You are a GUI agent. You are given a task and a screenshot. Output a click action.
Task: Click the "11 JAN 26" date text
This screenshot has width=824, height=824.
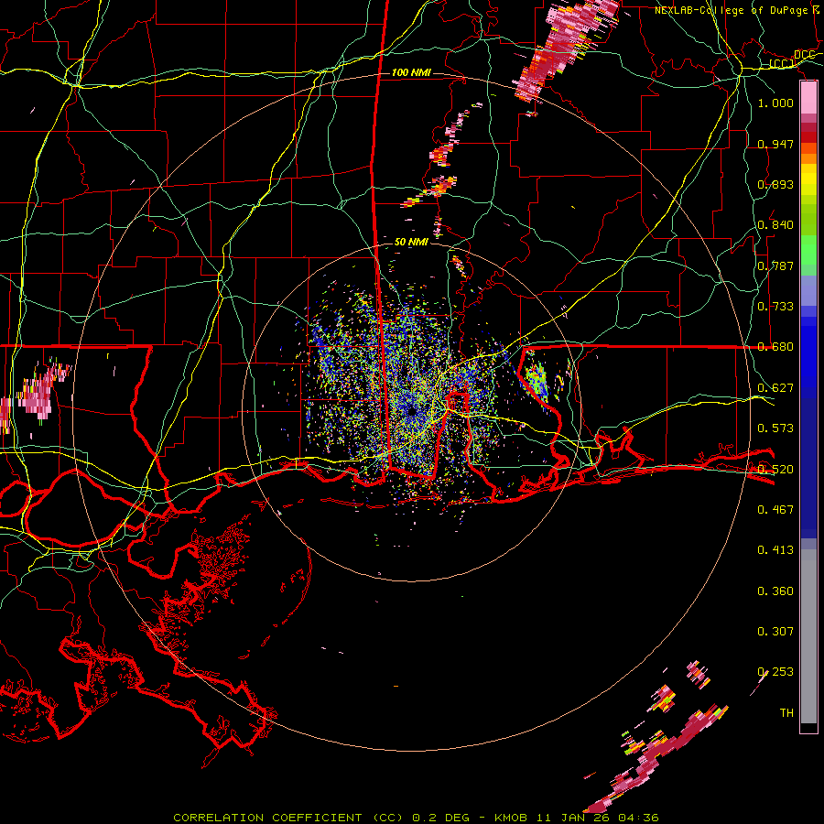(572, 818)
